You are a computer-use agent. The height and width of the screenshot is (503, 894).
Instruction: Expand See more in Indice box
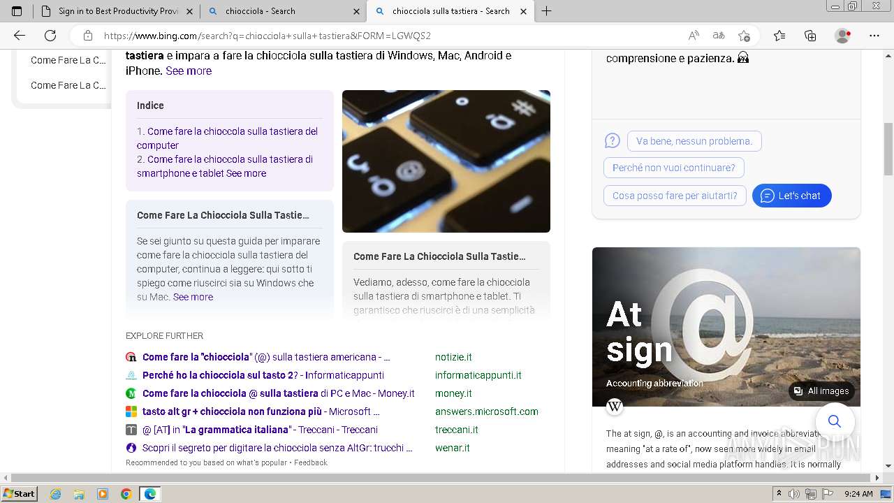246,173
